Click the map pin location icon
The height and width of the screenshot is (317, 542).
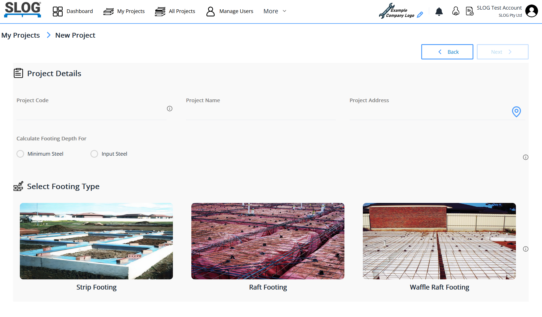point(516,112)
